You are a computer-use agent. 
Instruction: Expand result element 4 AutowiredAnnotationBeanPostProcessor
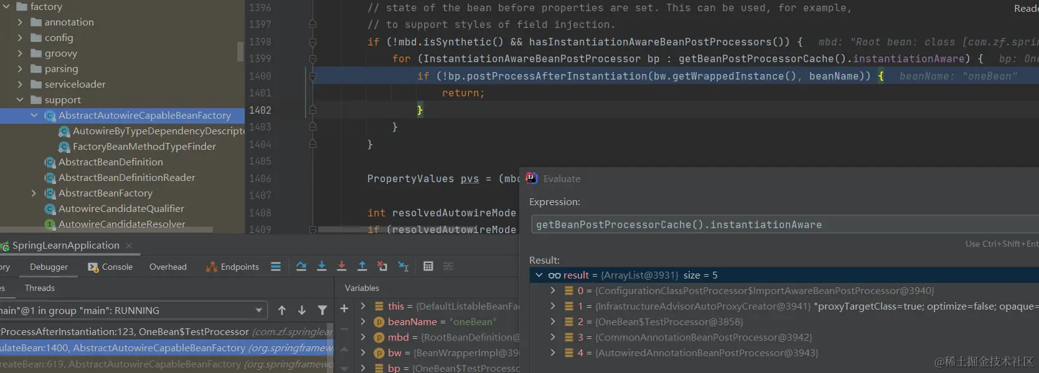(x=552, y=353)
